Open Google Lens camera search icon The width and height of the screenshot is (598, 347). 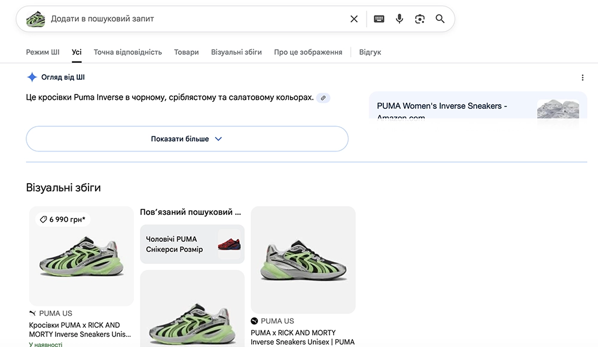pyautogui.click(x=420, y=19)
